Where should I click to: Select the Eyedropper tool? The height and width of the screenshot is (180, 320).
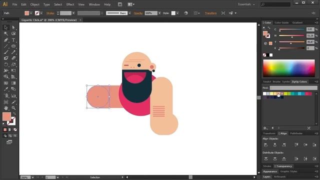pos(5,89)
